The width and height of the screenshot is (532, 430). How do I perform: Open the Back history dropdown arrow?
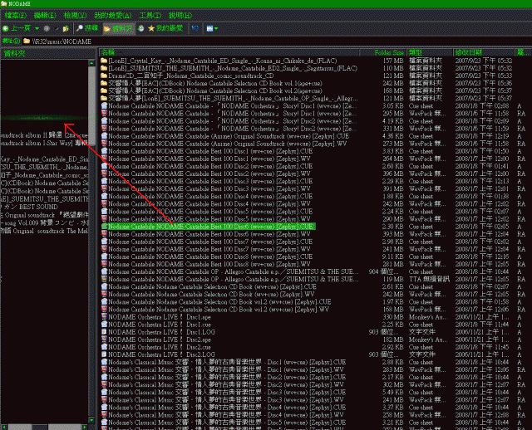coord(37,29)
